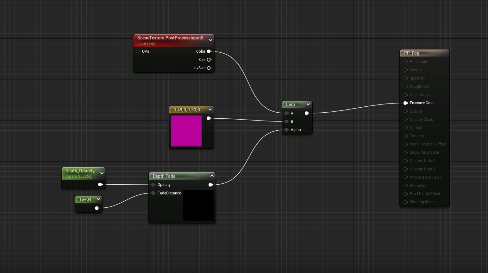The image size is (488, 273).
Task: Click the PP_Fog Refraction pin
Action: 405,186
